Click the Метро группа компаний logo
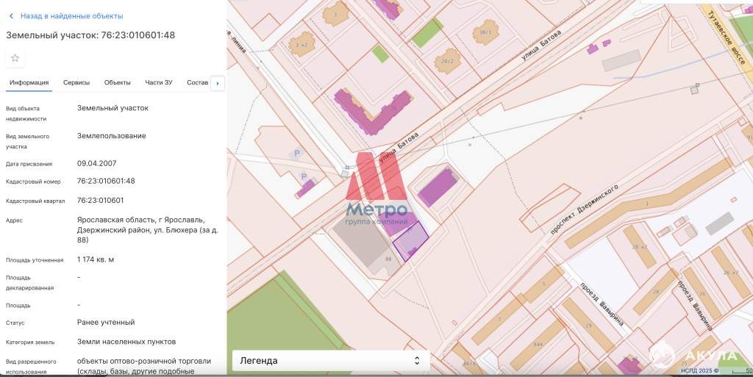The height and width of the screenshot is (377, 753). [376, 190]
